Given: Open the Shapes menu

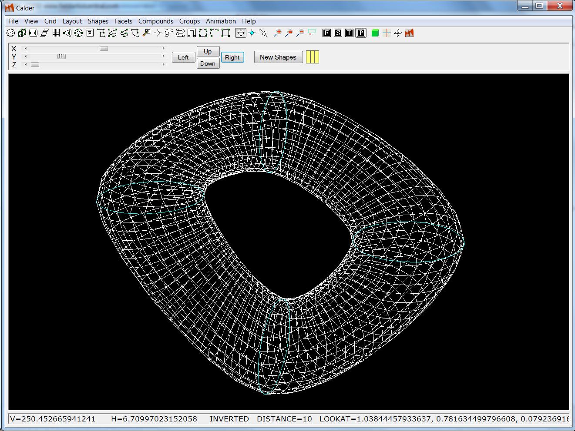Looking at the screenshot, I should [98, 21].
